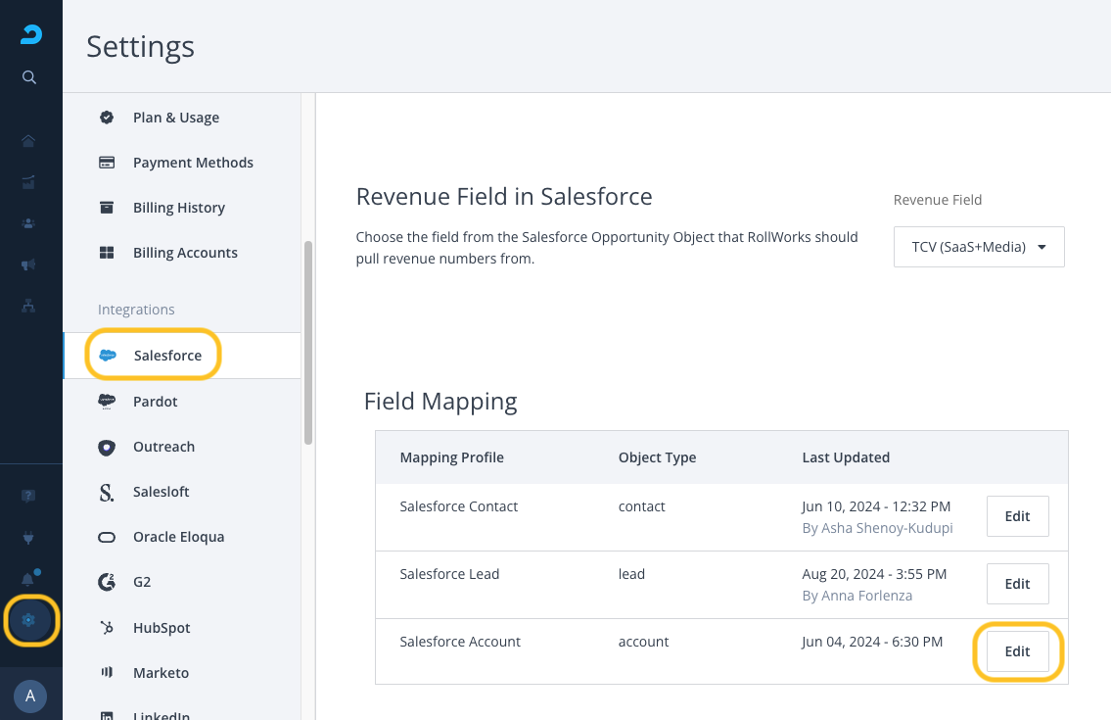This screenshot has height=720, width=1111.
Task: Edit the Salesforce Contact mapping
Action: point(1017,516)
